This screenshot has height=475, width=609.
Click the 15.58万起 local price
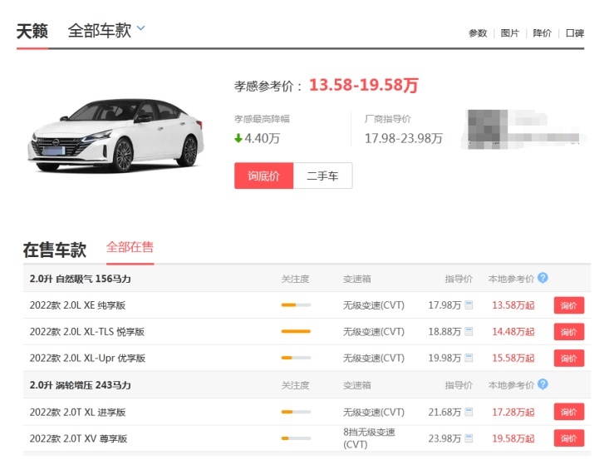point(513,359)
